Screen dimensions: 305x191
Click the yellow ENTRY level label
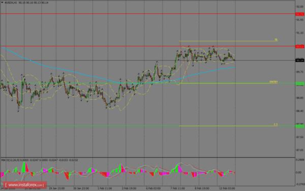pos(273,82)
